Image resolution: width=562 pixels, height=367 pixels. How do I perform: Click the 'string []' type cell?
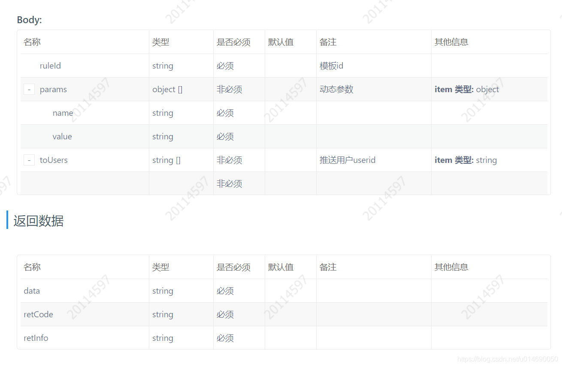coord(166,160)
